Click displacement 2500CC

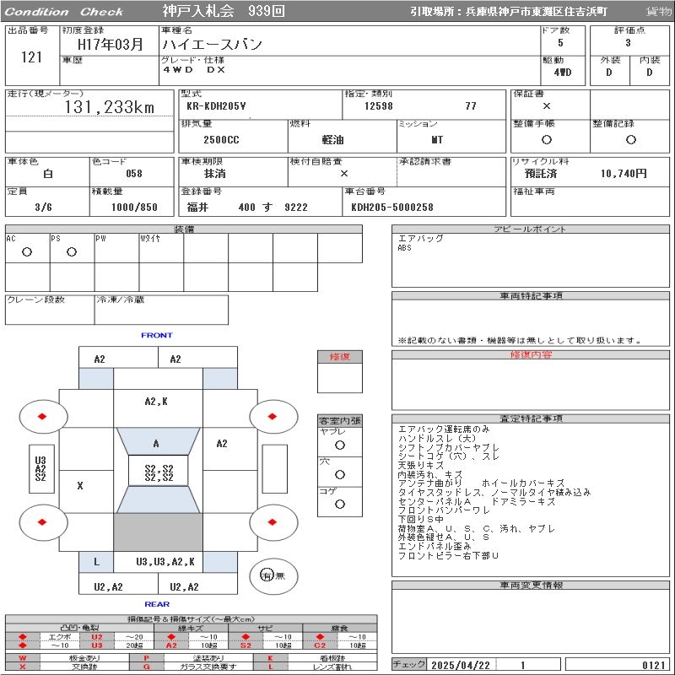click(221, 140)
